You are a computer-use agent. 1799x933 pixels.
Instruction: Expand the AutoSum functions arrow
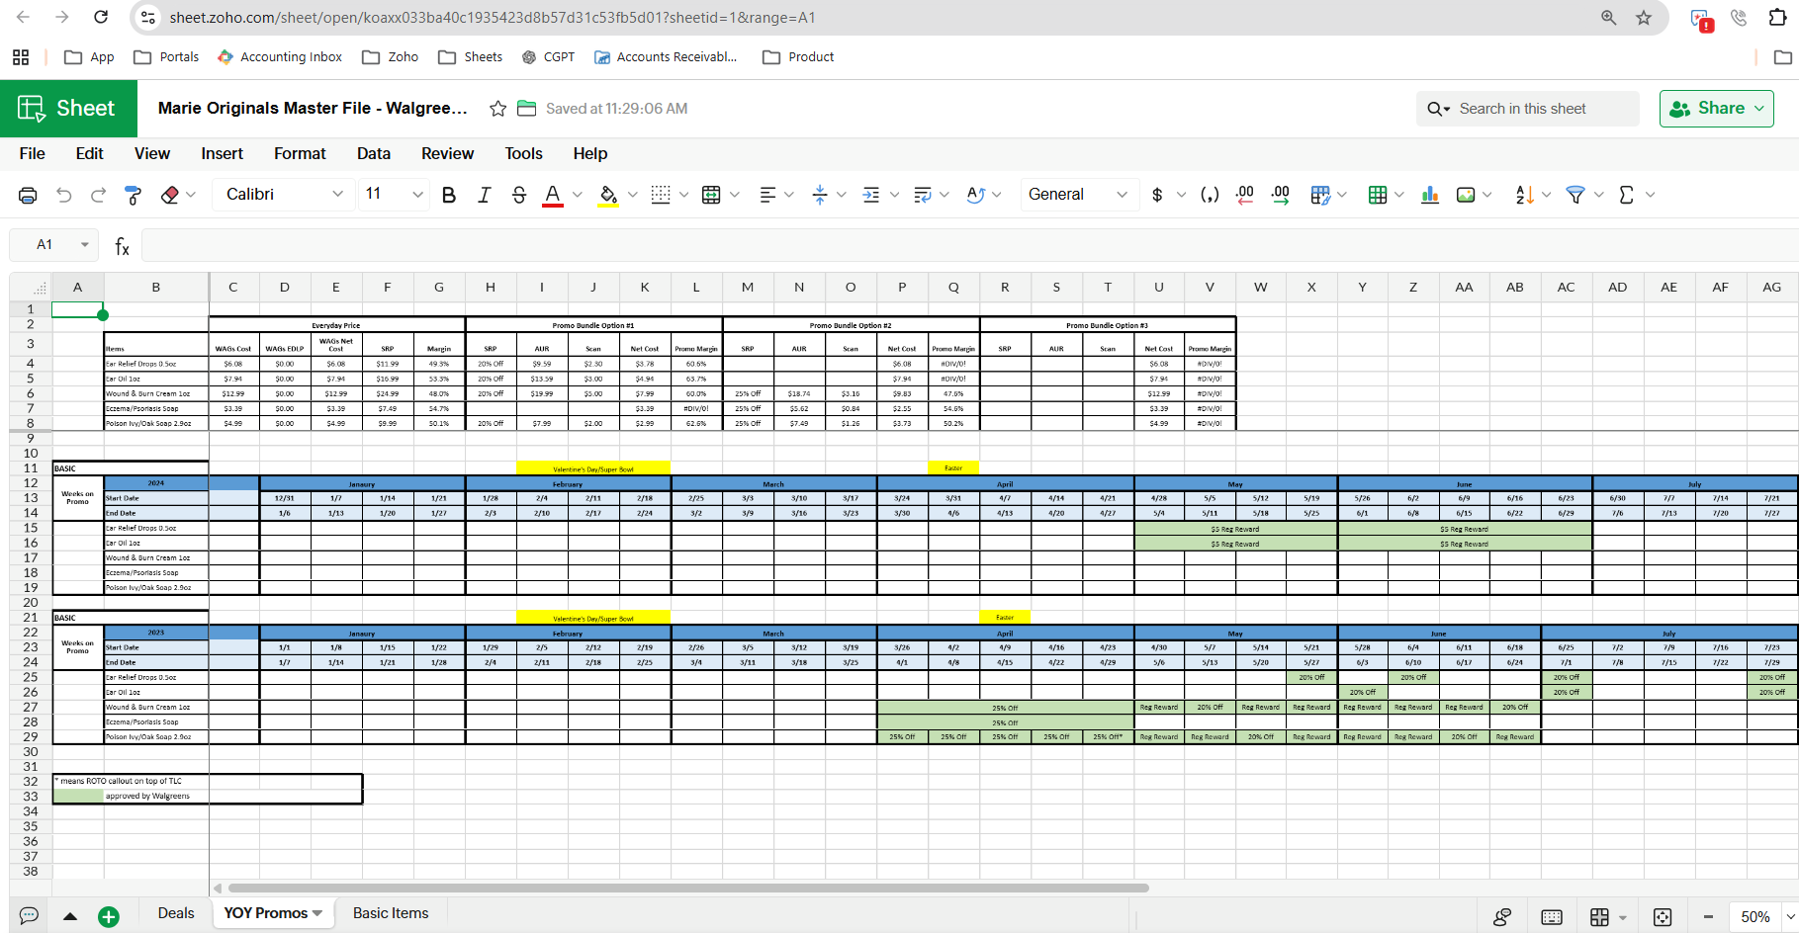(x=1650, y=195)
